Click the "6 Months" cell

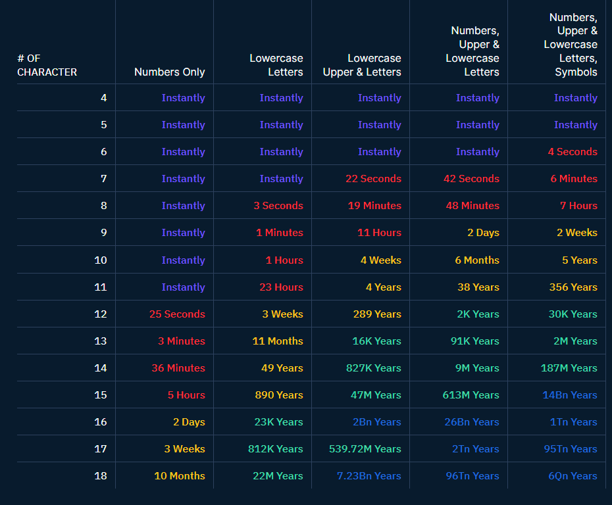tap(477, 260)
